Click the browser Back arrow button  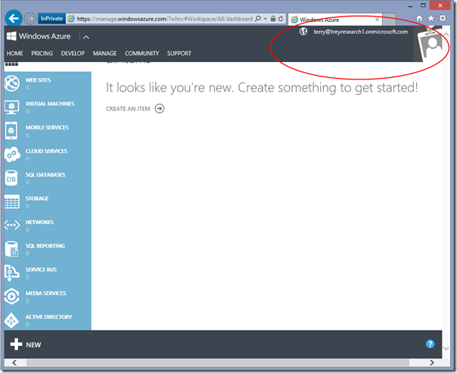coord(14,19)
